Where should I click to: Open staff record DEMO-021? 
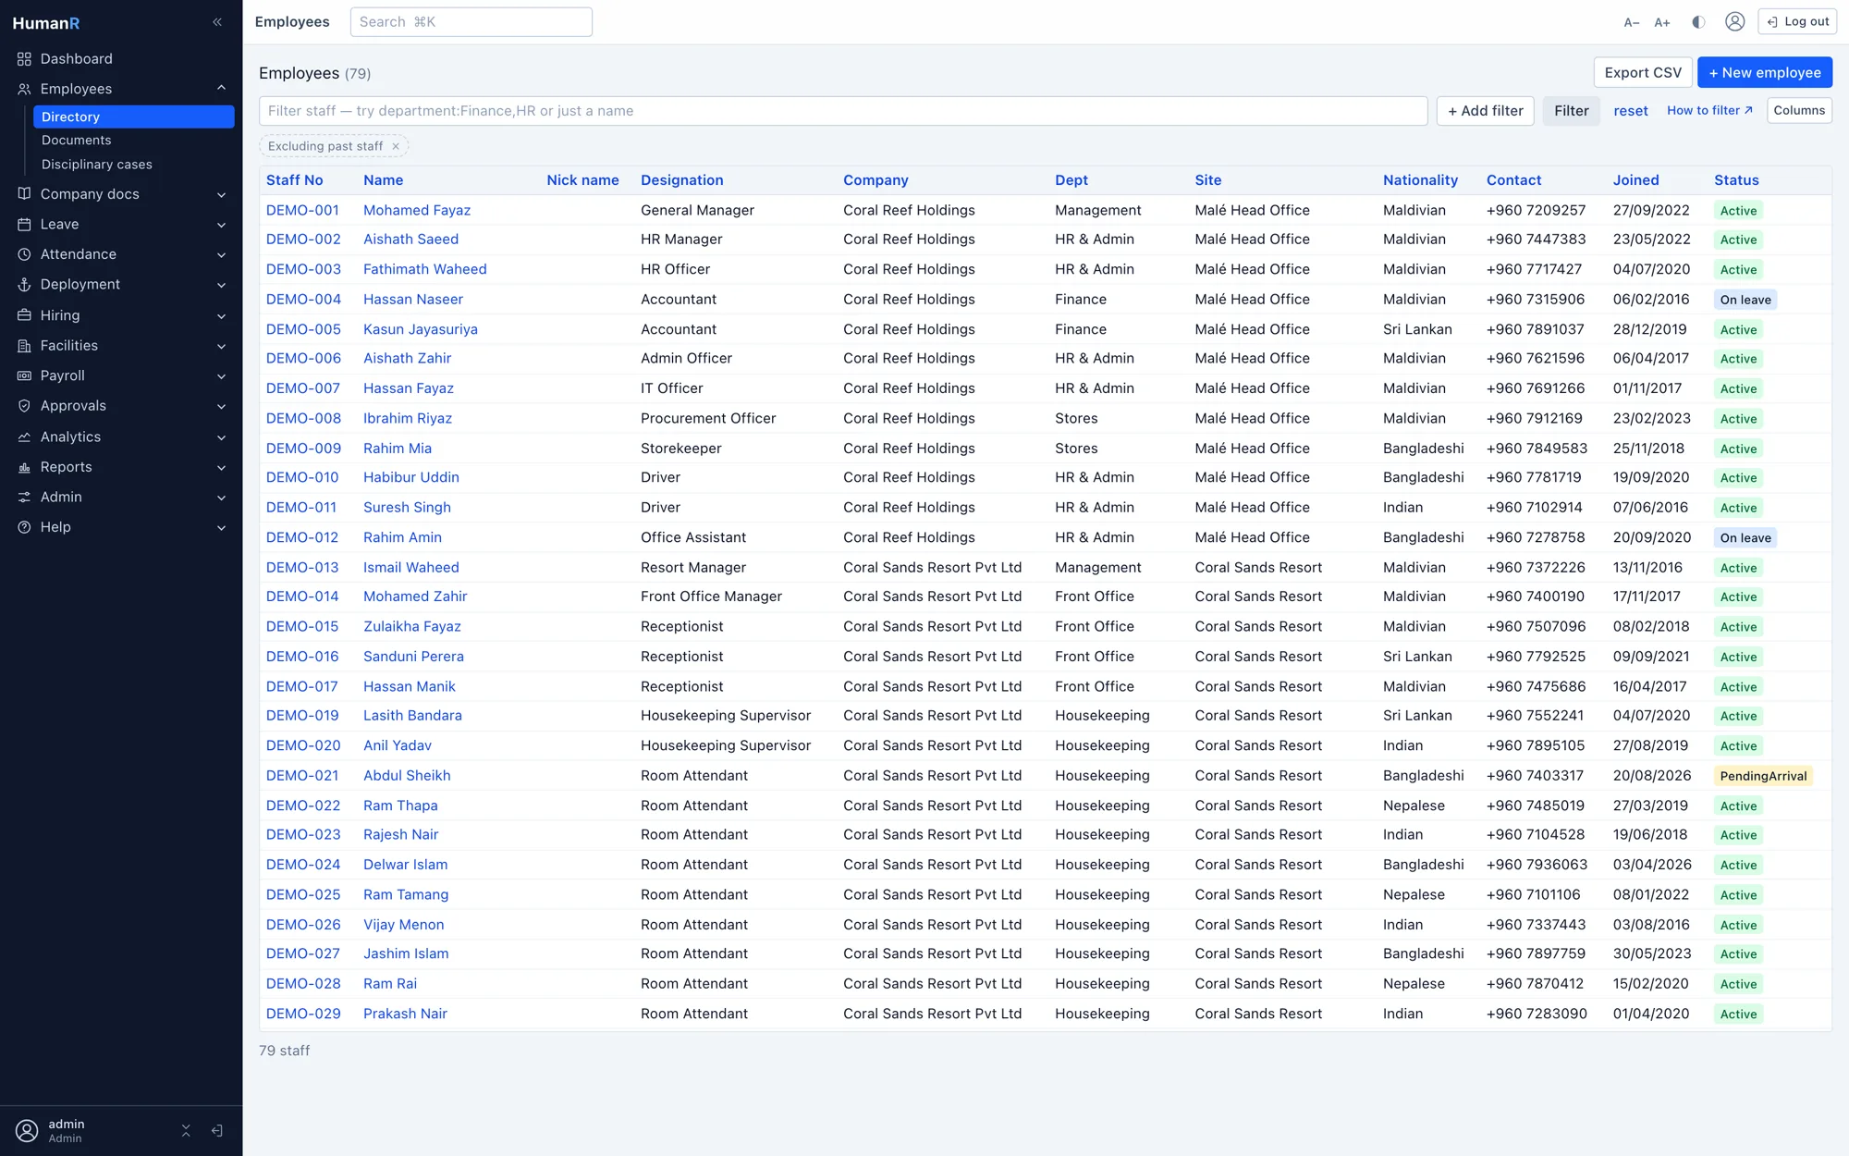point(302,776)
